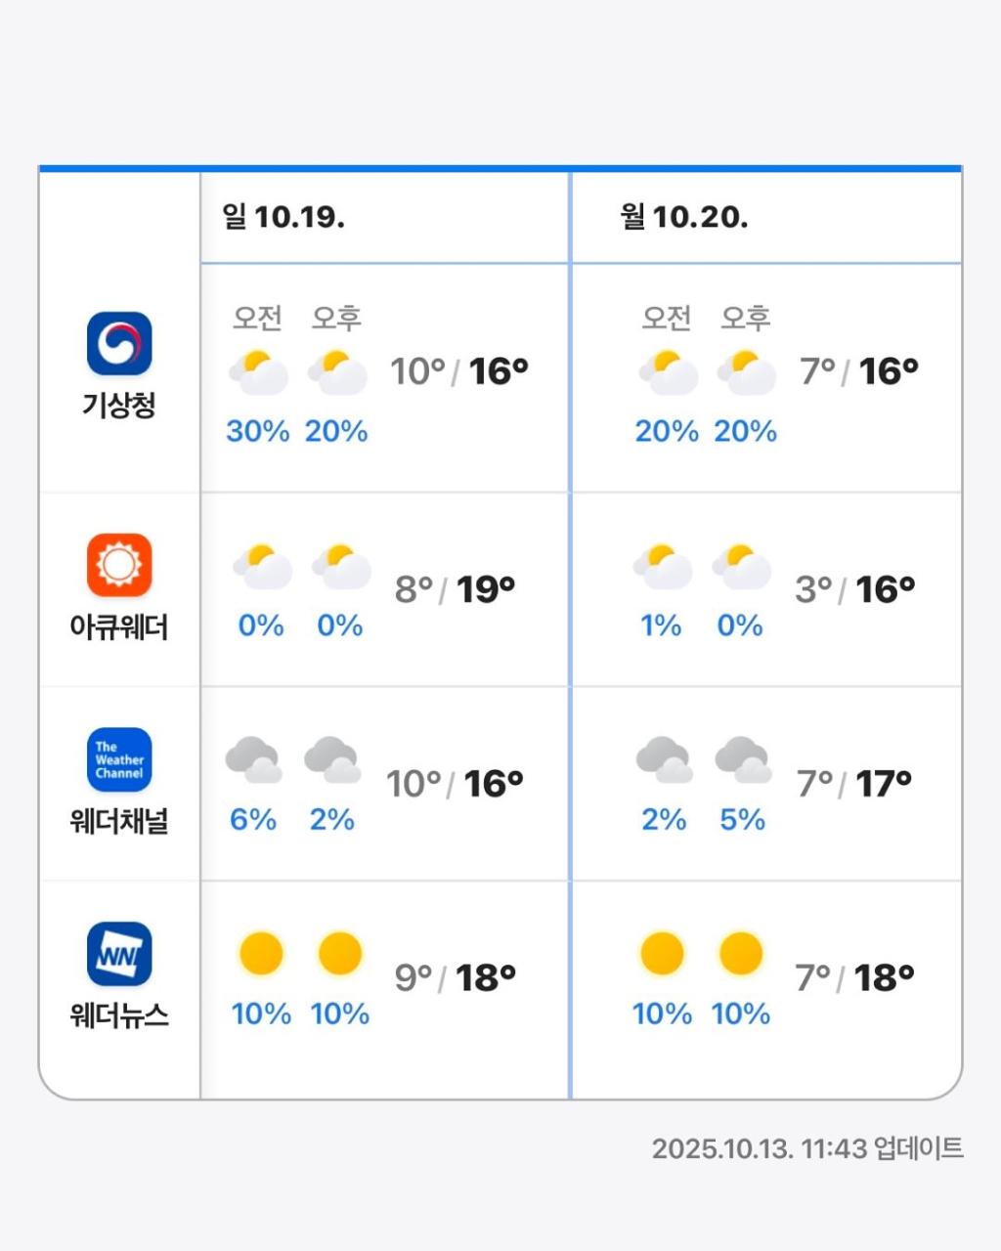Screen dimensions: 1001x1251
Task: Open the 아큐웨더 orange sun icon
Action: point(119,565)
